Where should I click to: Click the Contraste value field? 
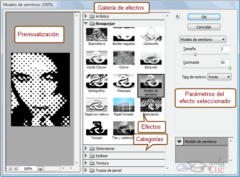click(225, 62)
